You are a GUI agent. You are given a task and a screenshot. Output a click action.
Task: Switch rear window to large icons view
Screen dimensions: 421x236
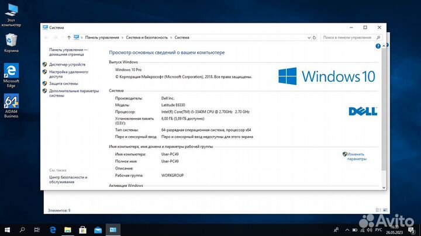(385, 210)
